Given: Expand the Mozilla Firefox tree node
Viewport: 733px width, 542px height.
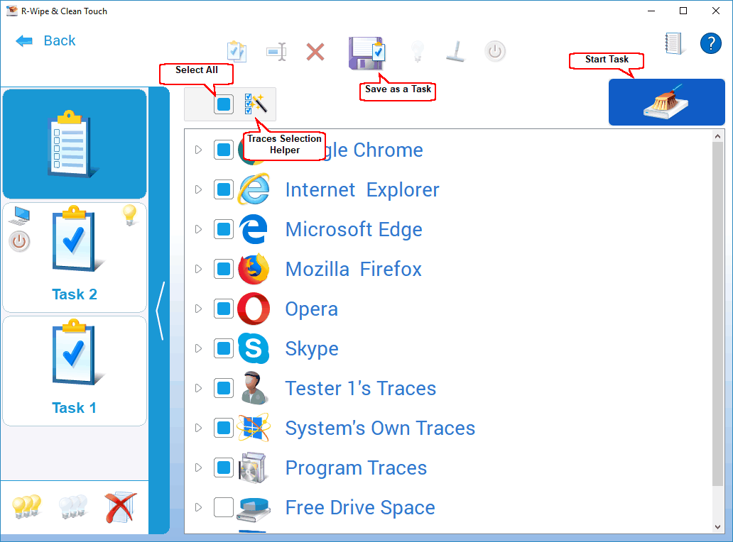Looking at the screenshot, I should [x=199, y=269].
